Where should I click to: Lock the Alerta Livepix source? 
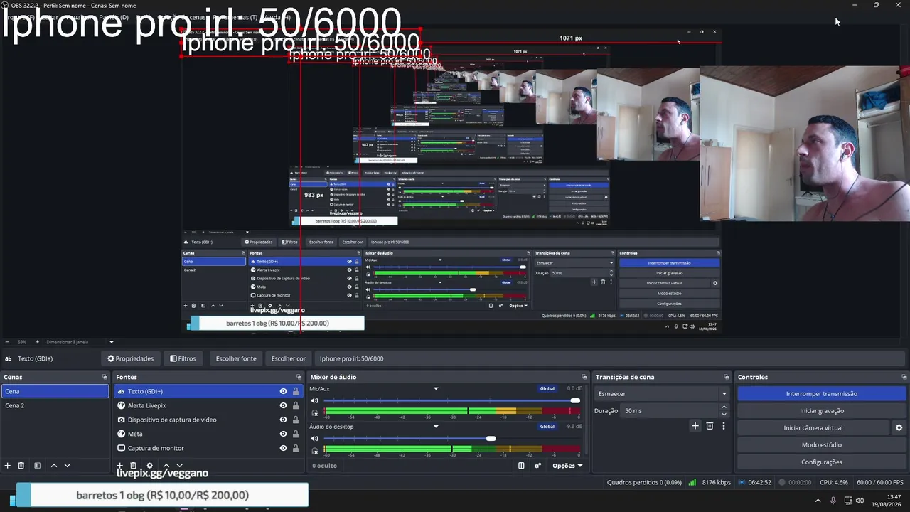point(296,405)
